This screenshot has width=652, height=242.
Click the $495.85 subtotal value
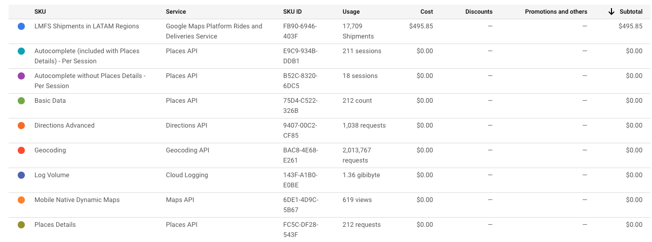click(630, 26)
